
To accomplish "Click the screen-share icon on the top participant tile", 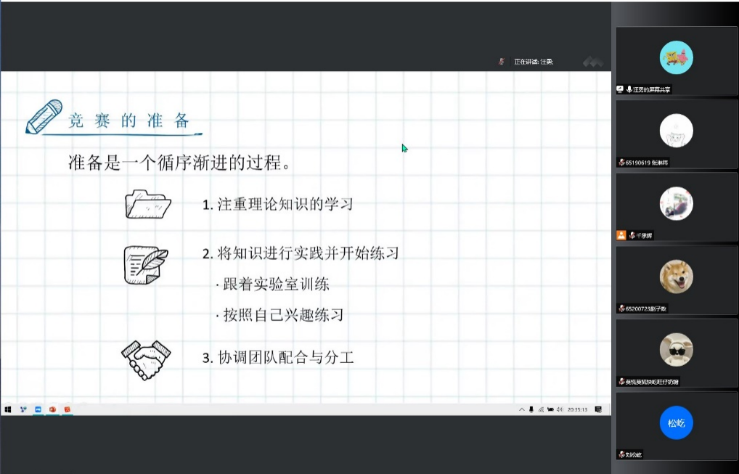I will (620, 89).
